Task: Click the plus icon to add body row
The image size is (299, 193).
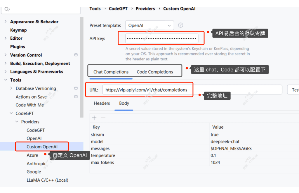Action: (x=94, y=118)
